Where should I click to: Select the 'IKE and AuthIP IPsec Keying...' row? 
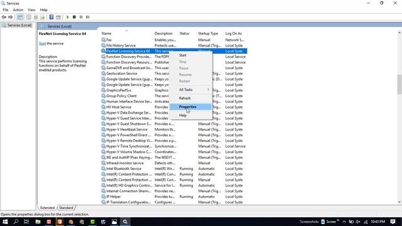click(x=173, y=158)
